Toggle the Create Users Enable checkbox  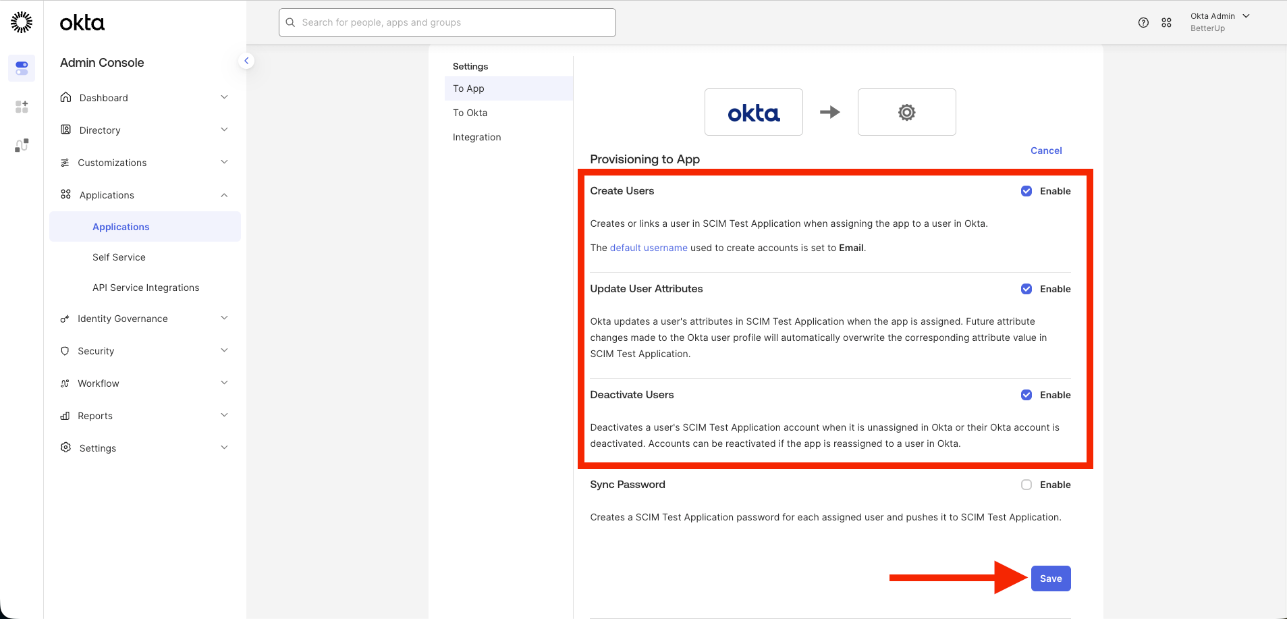(x=1026, y=191)
